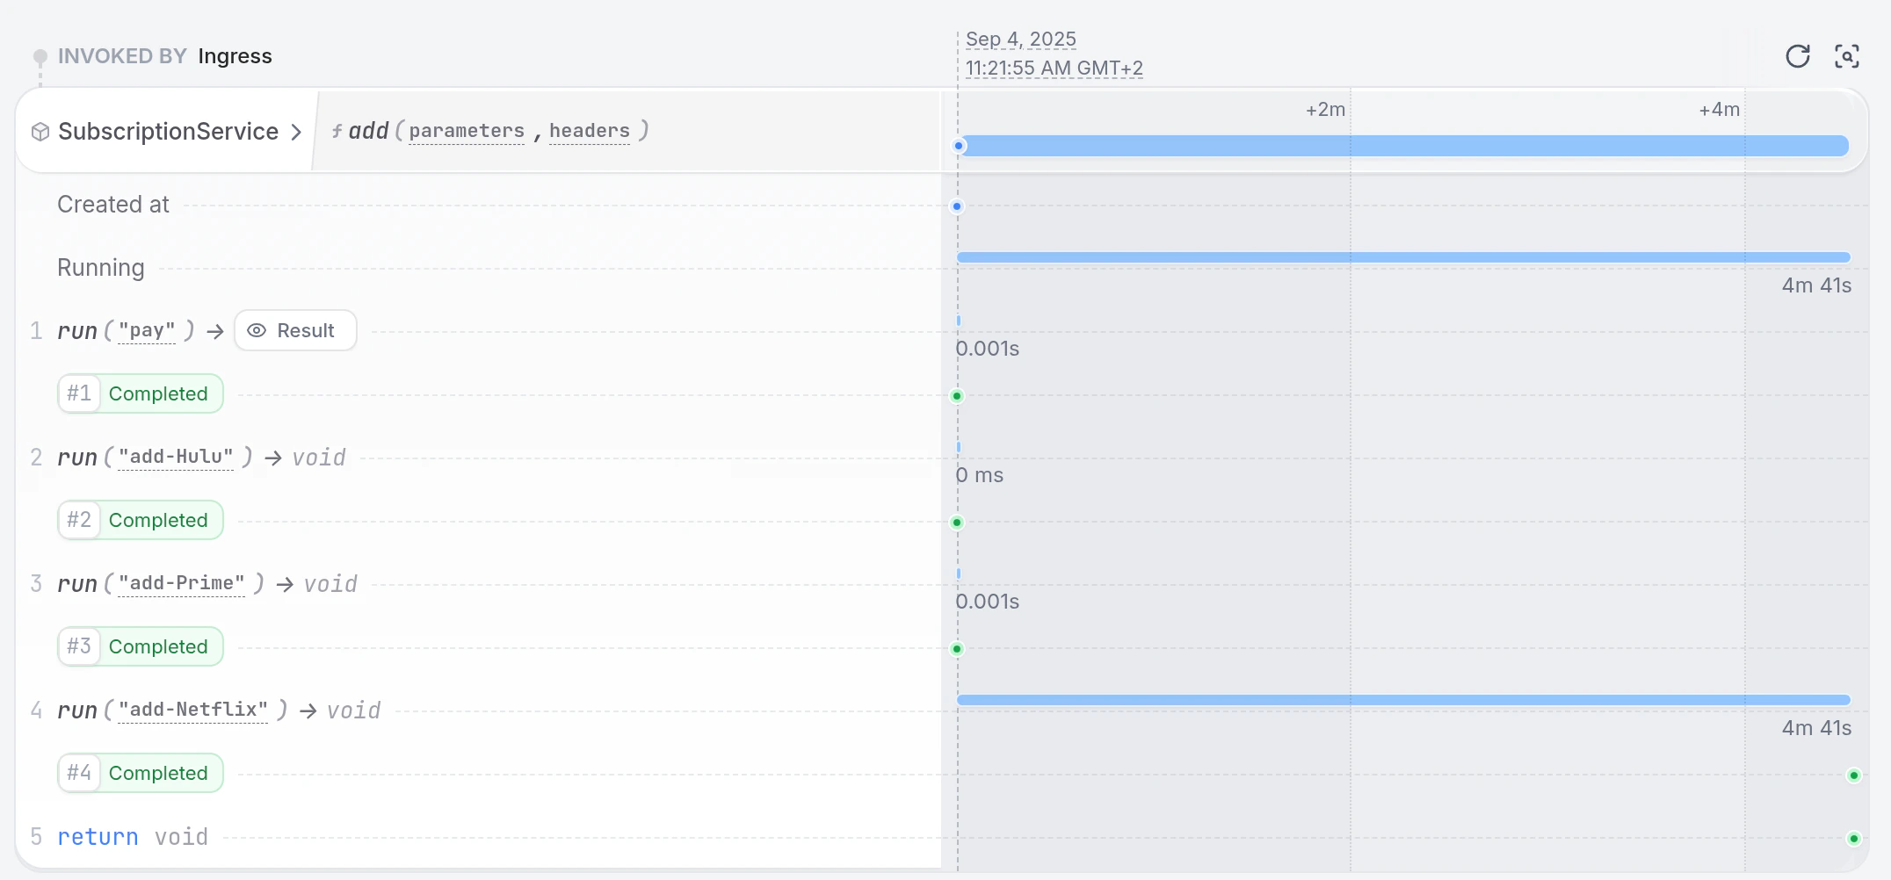1891x880 pixels.
Task: Select the headers argument
Action: pyautogui.click(x=590, y=131)
